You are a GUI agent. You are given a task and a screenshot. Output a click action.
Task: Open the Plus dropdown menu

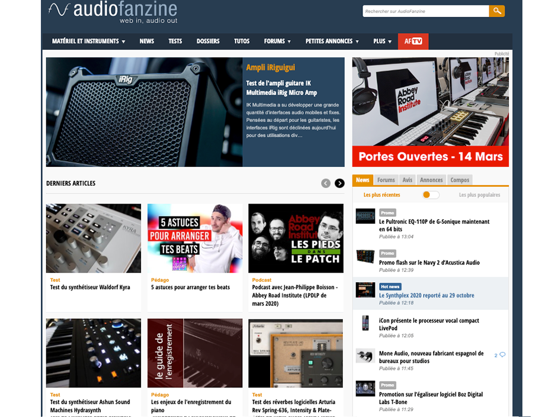point(383,41)
